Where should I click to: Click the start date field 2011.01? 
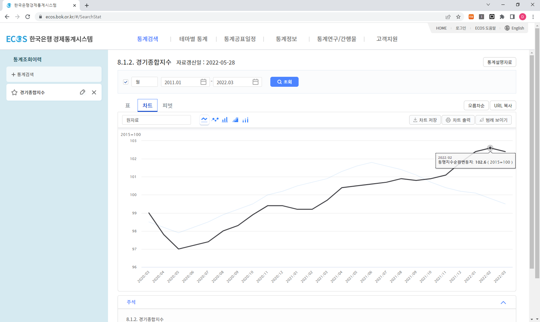click(x=185, y=82)
